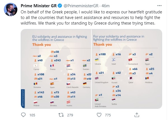This screenshot has height=120, width=168.
Task: View the 105 replies count
Action: [32, 115]
